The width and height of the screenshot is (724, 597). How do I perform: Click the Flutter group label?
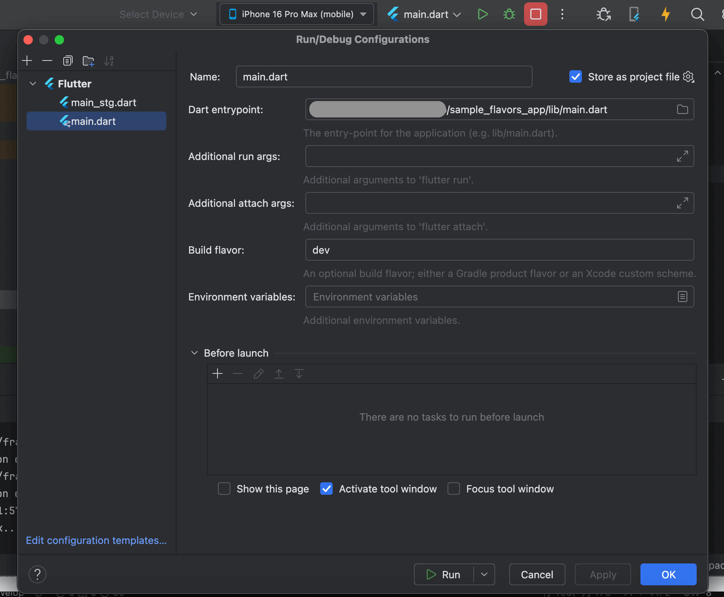tap(75, 84)
